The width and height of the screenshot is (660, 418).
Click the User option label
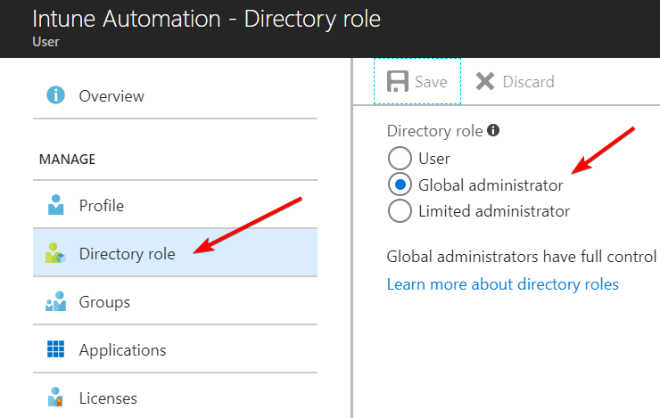434,159
